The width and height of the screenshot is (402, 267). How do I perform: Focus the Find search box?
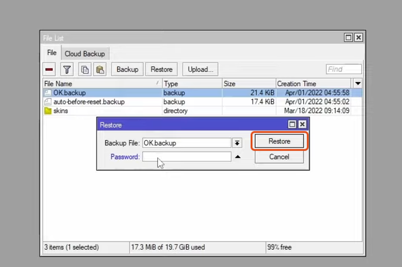[343, 69]
